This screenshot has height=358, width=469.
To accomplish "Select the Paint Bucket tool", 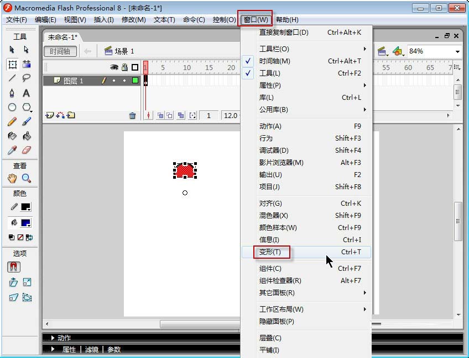I will [27, 136].
